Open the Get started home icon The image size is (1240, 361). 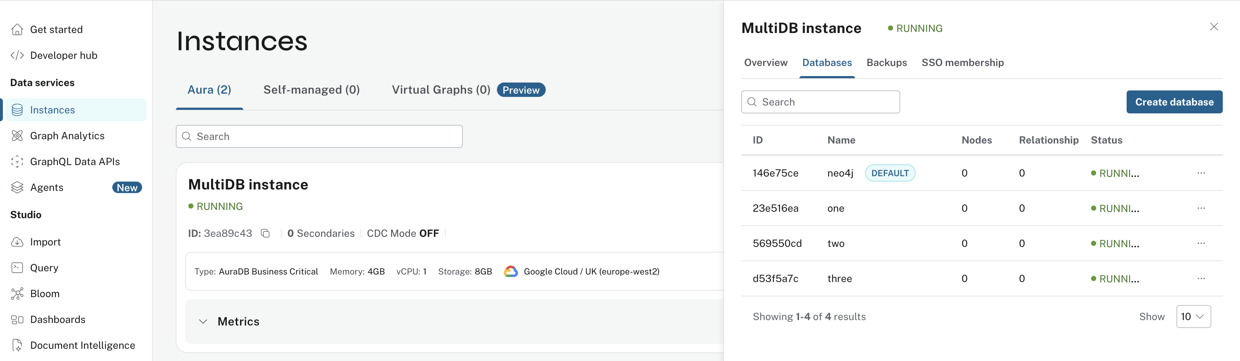(x=17, y=29)
